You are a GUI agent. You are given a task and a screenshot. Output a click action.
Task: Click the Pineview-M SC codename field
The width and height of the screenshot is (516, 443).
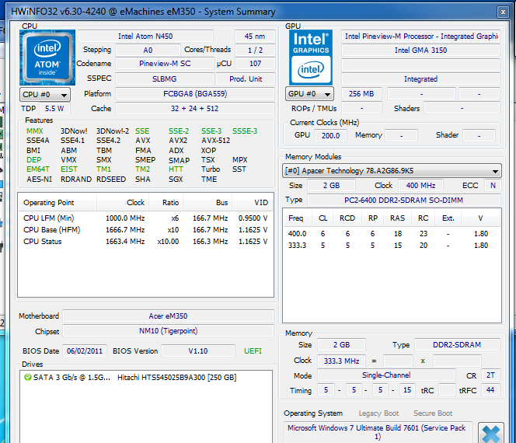(165, 64)
